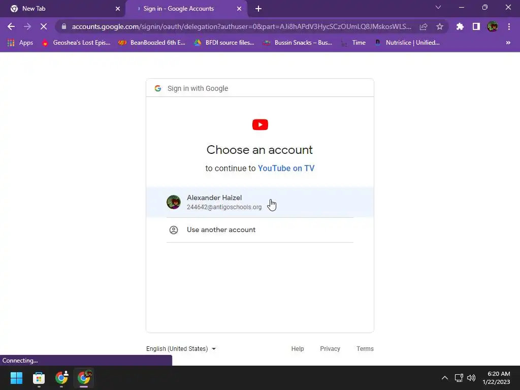The image size is (520, 390).
Task: Click the Use another account person icon
Action: 174,230
